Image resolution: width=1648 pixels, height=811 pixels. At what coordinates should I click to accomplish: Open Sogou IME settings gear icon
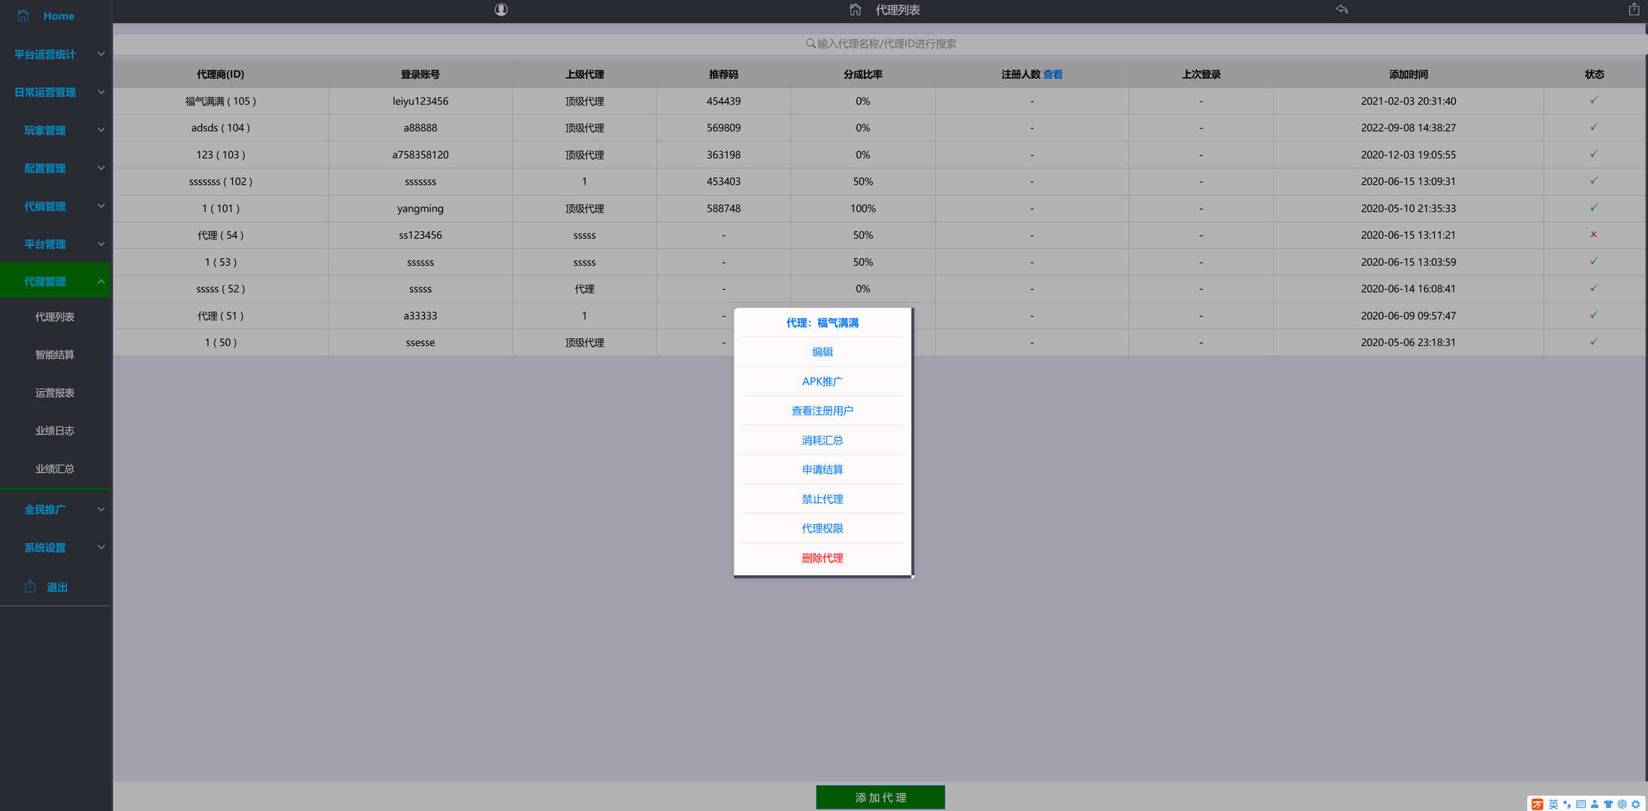point(1636,804)
